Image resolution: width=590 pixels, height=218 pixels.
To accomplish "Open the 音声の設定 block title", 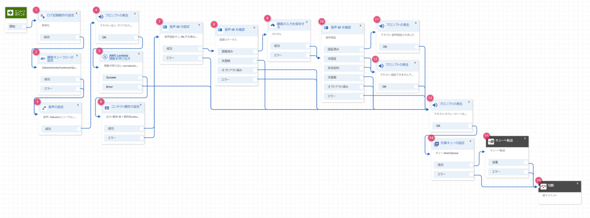I will [x=56, y=107].
